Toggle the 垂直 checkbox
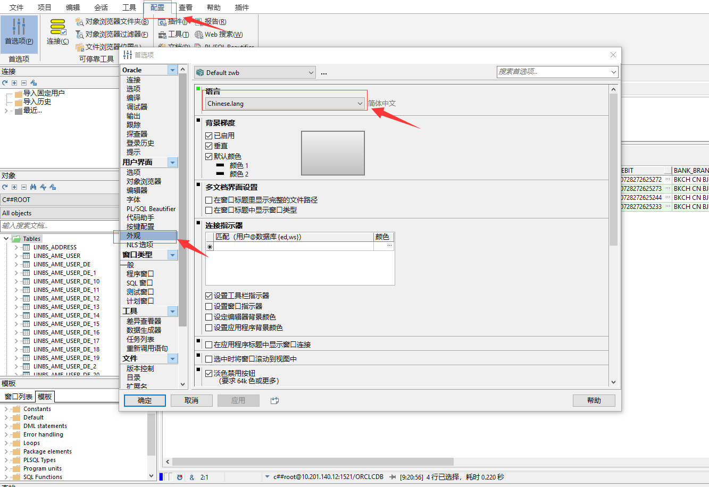 (x=209, y=146)
